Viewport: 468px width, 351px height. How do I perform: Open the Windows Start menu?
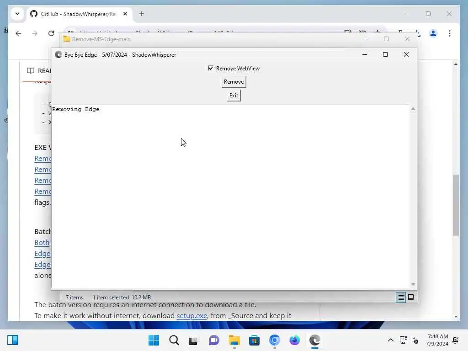[x=154, y=340]
